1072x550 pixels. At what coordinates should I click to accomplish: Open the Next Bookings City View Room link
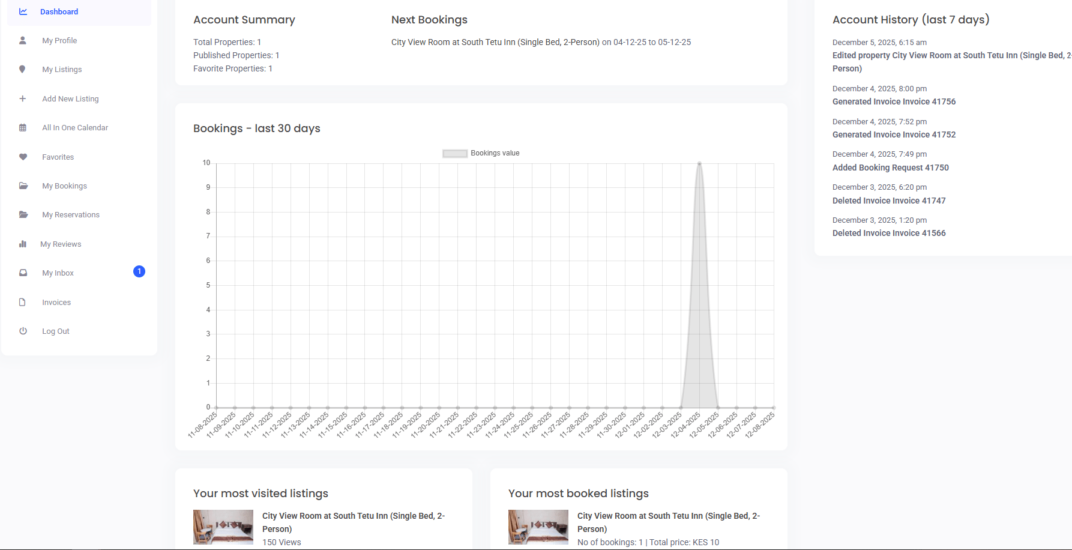coord(495,42)
